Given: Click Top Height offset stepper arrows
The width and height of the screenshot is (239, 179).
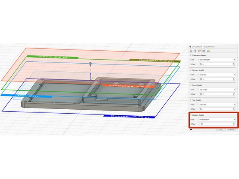Looking at the screenshot, I should [234, 109].
